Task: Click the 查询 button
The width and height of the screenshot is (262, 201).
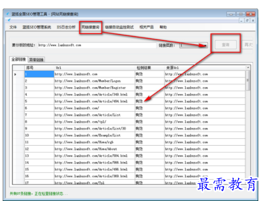Action: pyautogui.click(x=226, y=45)
